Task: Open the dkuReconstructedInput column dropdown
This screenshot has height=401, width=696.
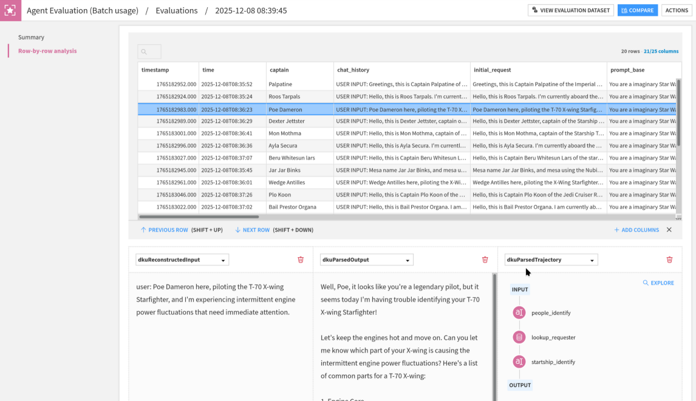Action: [x=182, y=260]
